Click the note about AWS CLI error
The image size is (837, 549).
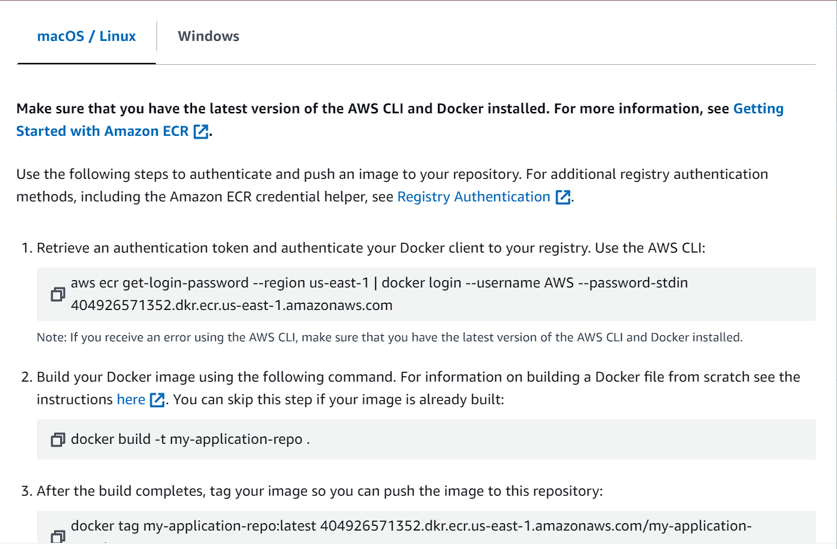point(389,337)
